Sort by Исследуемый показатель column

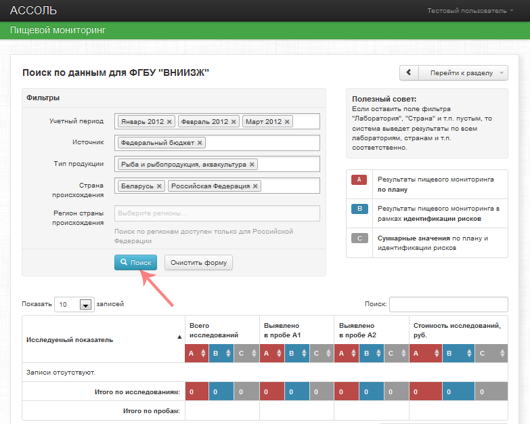point(103,339)
